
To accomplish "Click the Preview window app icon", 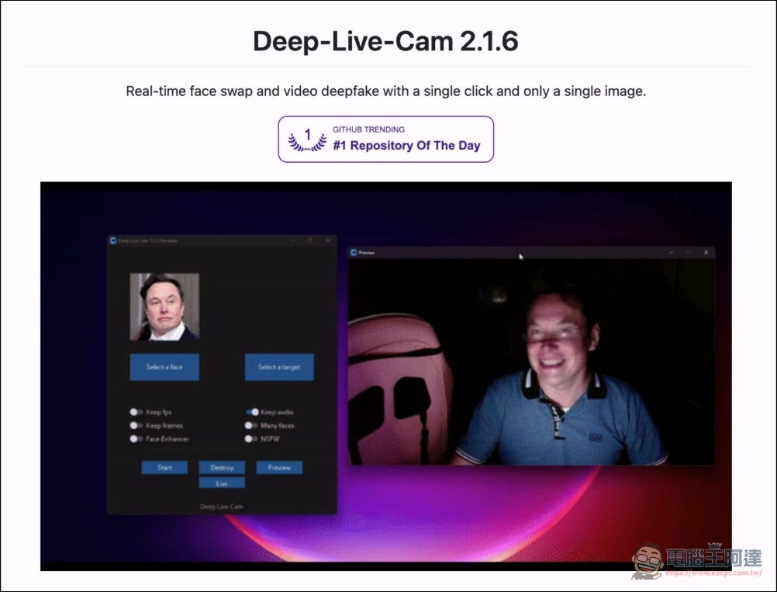I will point(354,253).
